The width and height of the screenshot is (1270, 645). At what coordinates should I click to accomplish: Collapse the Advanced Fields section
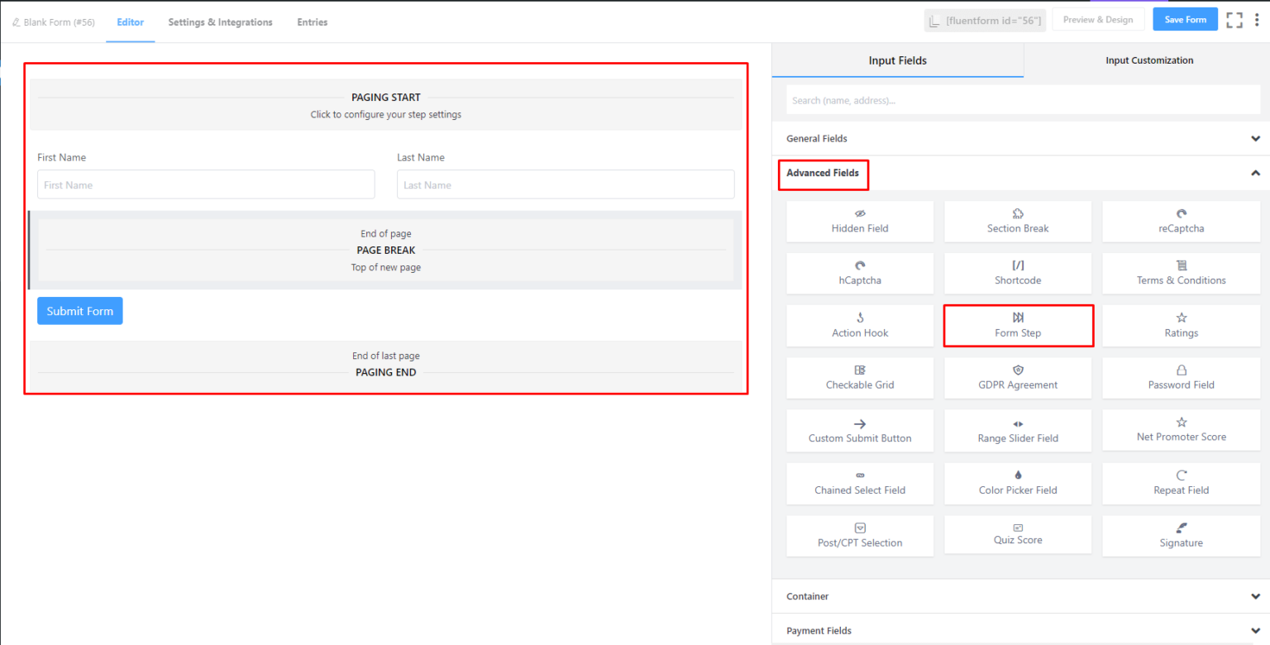pos(1255,173)
